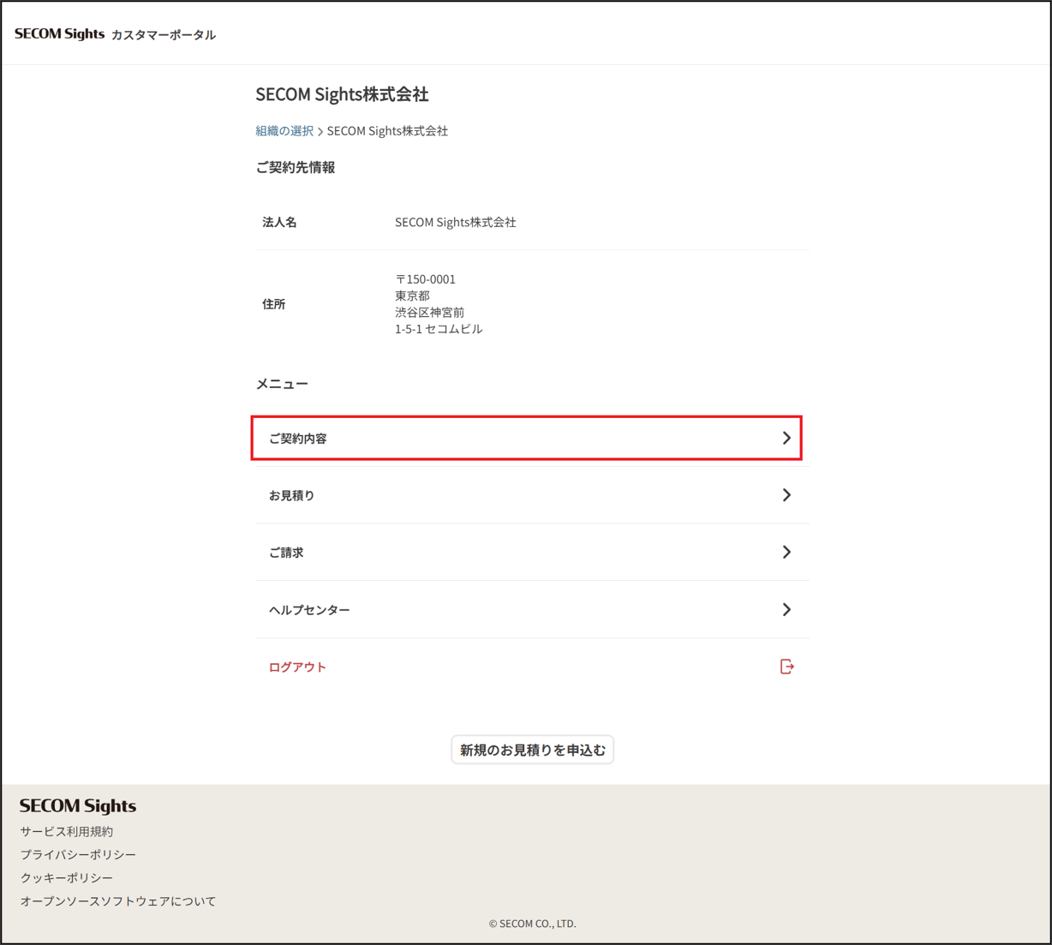
Task: Open the ヘルプセンター menu item
Action: tap(532, 610)
